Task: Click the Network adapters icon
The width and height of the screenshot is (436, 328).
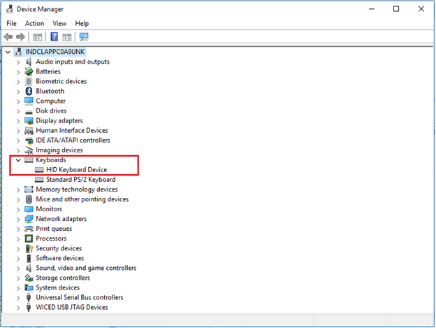Action: [29, 219]
